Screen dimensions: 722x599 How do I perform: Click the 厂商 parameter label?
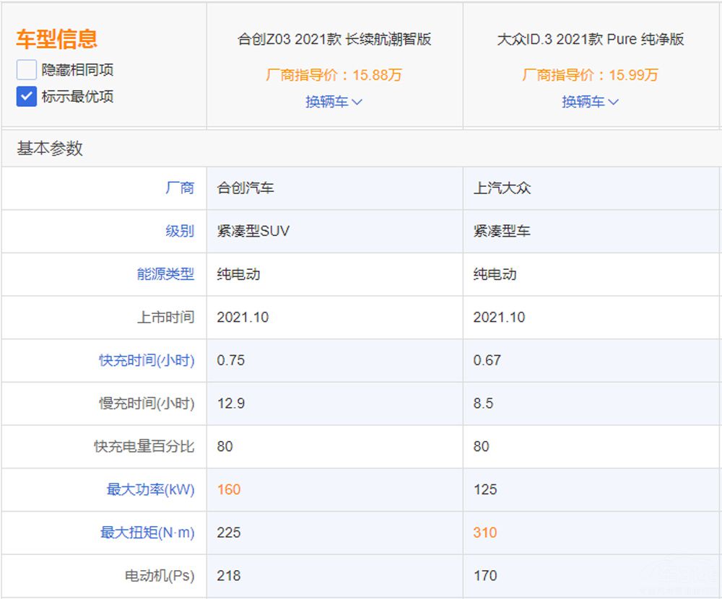[x=180, y=188]
